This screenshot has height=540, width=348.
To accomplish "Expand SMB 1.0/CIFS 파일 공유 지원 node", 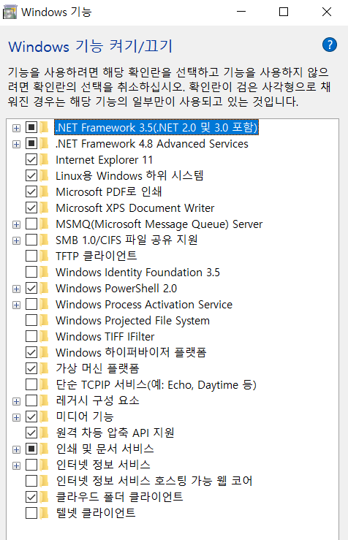I will (x=16, y=240).
